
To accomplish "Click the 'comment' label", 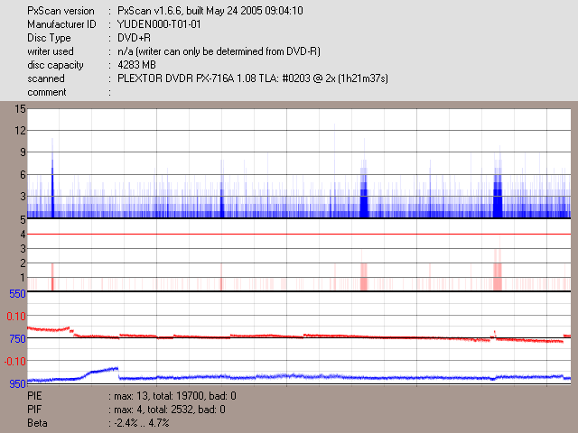I will 47,92.
